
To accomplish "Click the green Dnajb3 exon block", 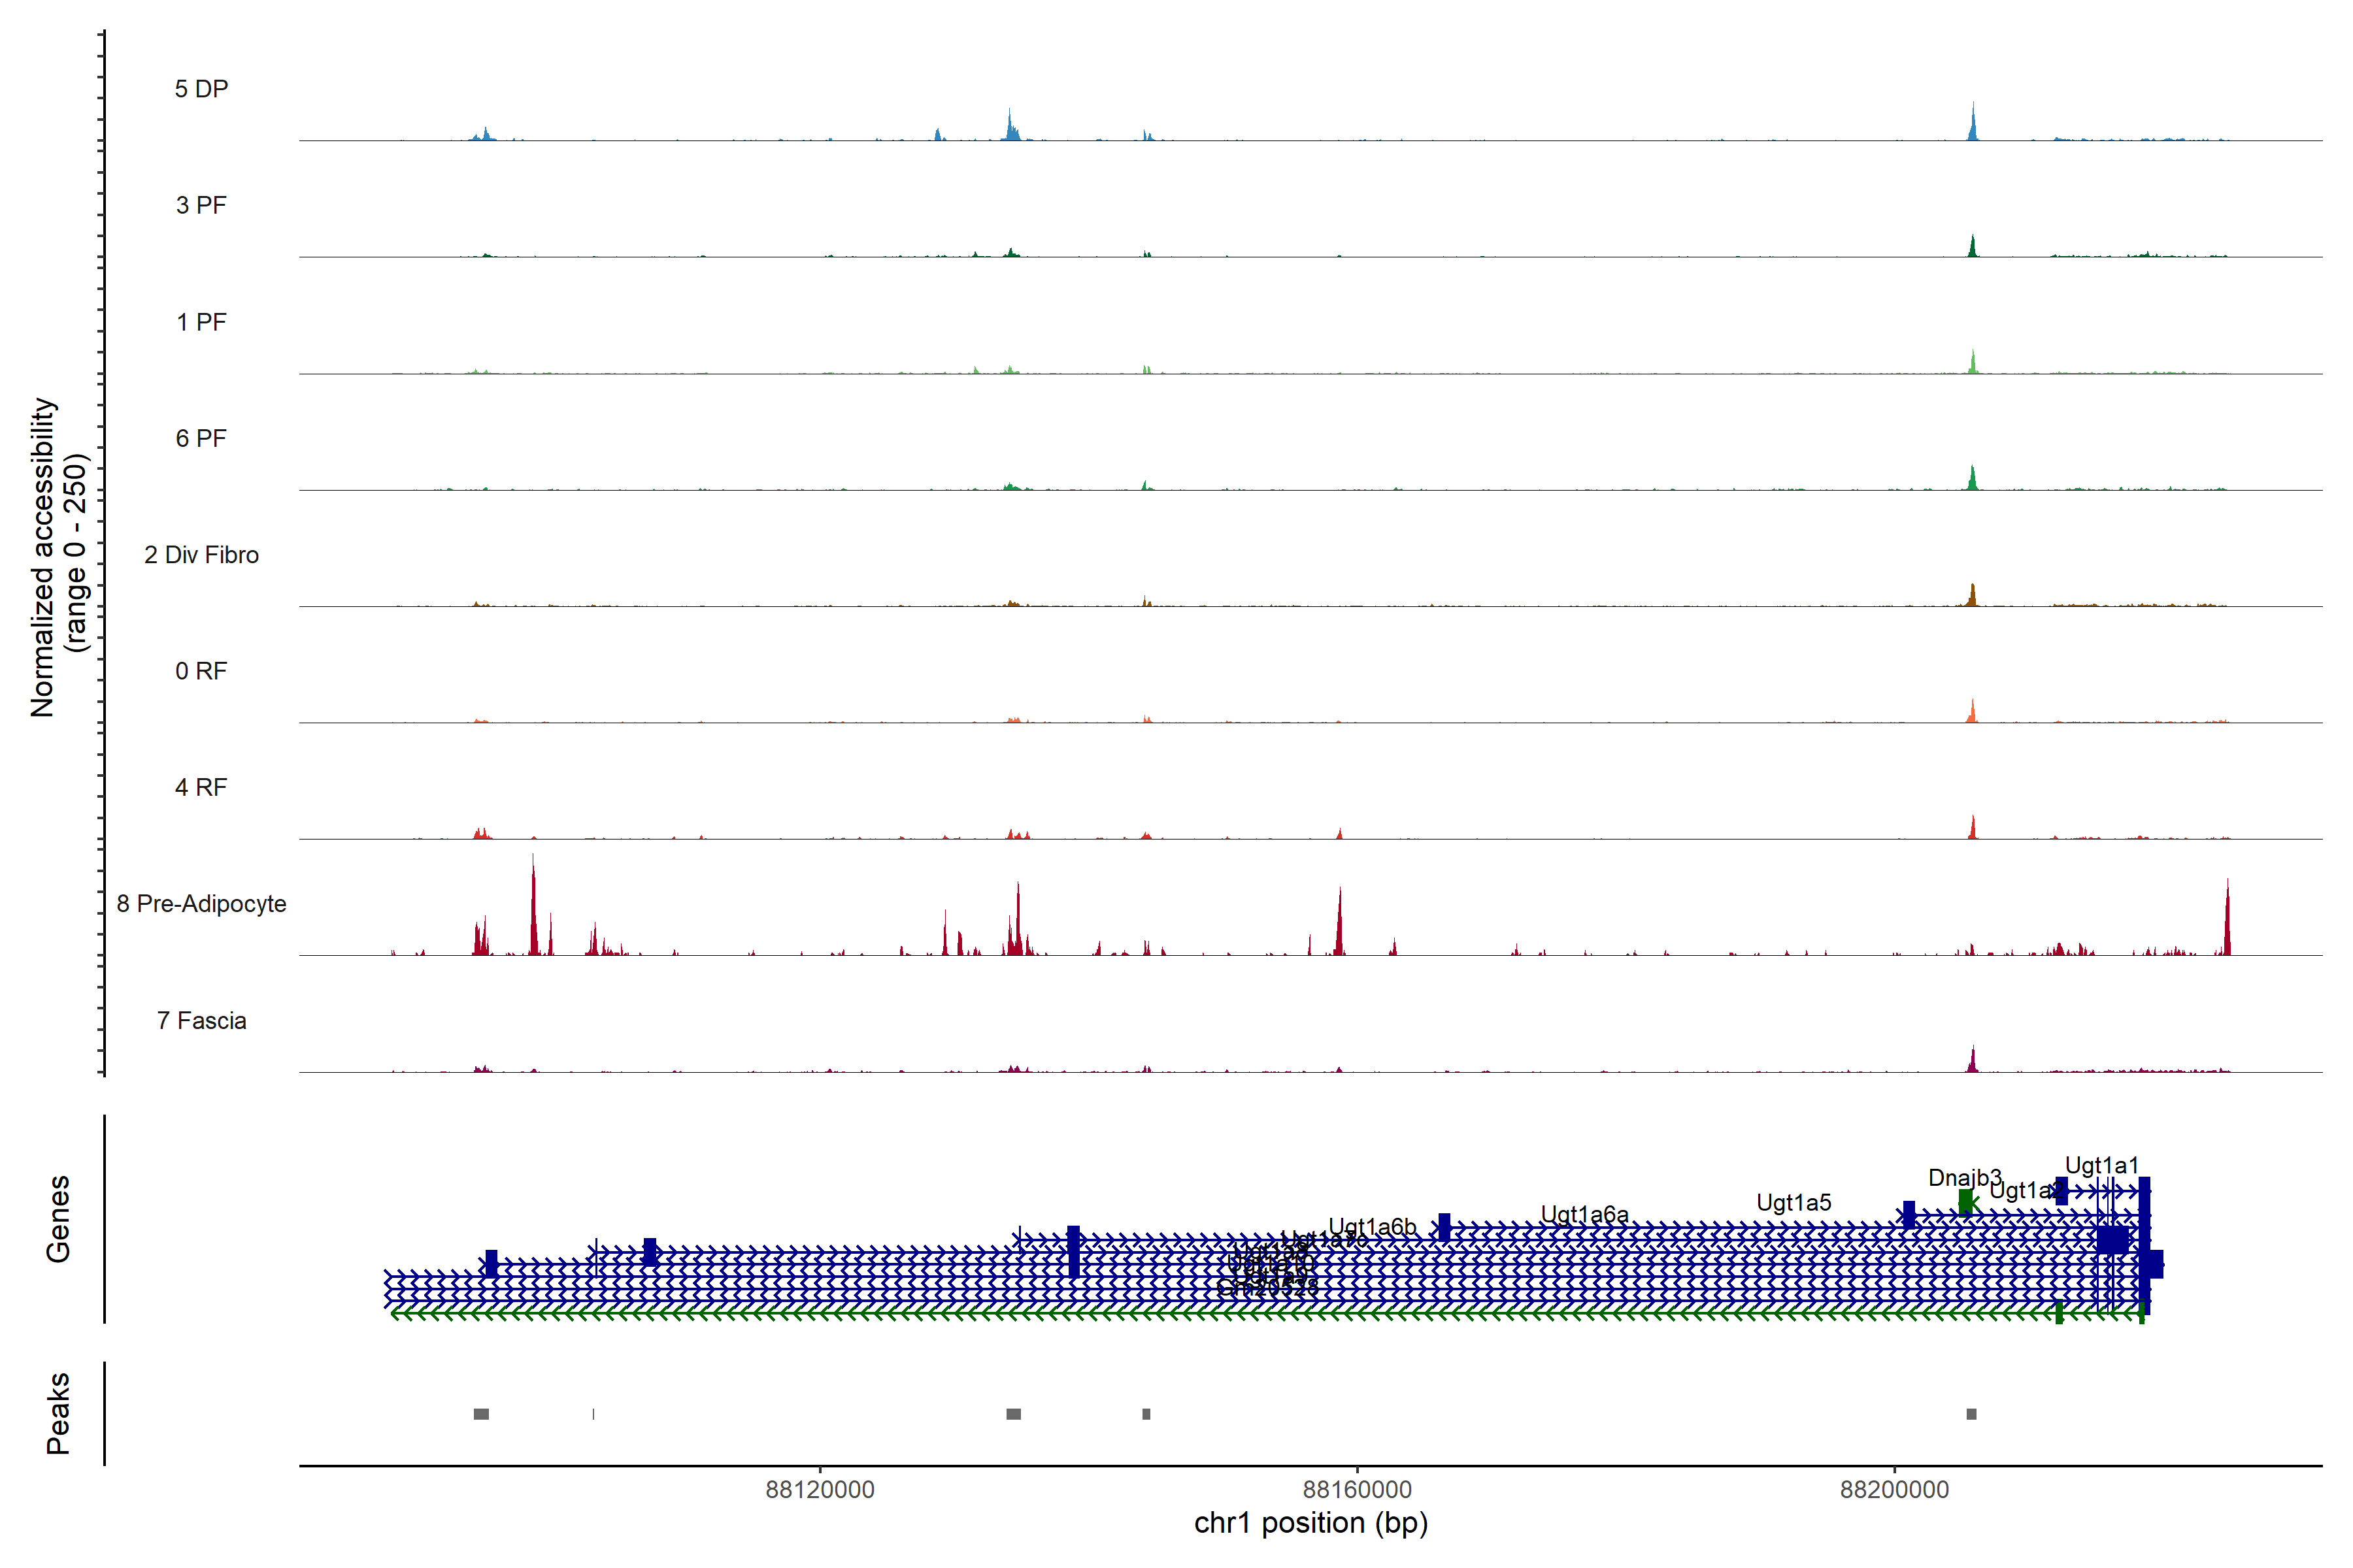I will coord(1965,1201).
